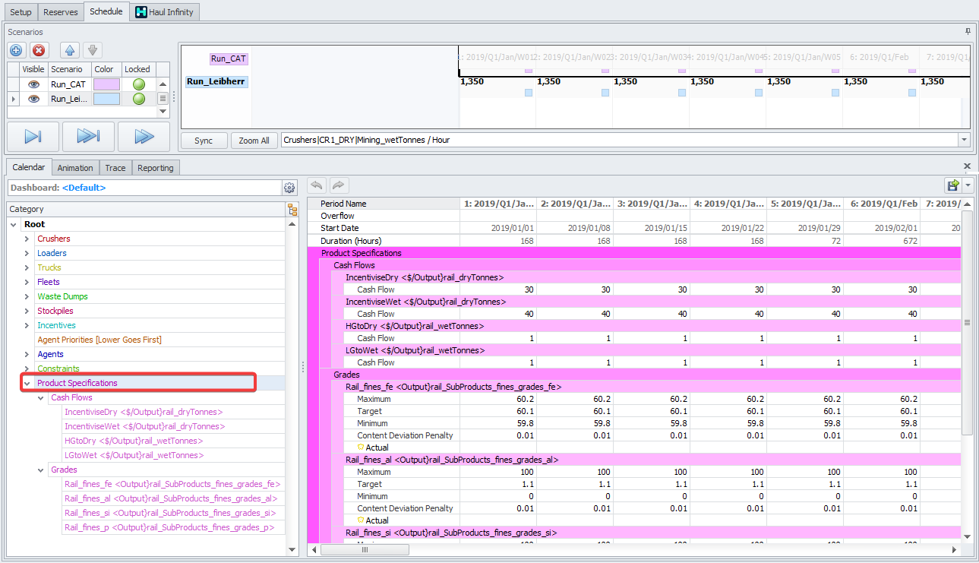Click the add scenario plus icon
979x563 pixels.
click(x=17, y=50)
